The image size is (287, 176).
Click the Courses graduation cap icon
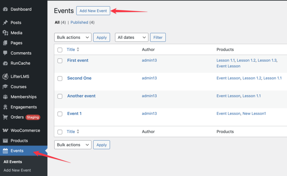[5, 87]
